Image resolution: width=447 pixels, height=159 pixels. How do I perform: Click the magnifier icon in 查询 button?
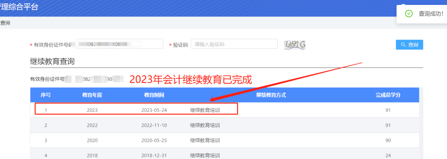tap(403, 44)
